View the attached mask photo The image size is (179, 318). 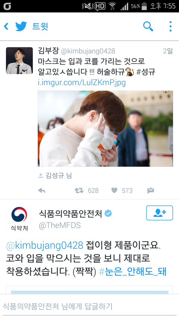pos(105,129)
